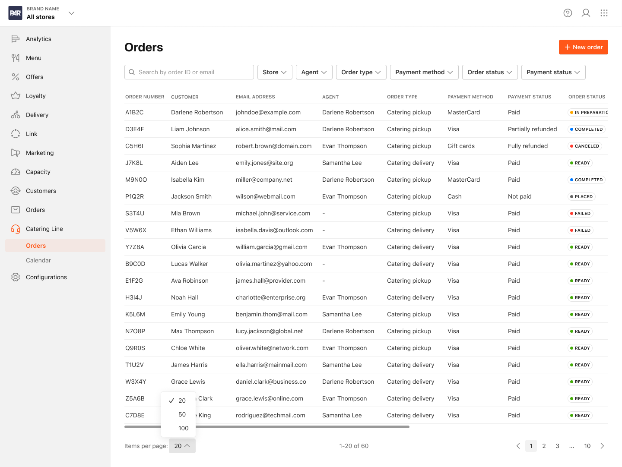The image size is (622, 467).
Task: Click the Link circular icon
Action: tap(16, 134)
